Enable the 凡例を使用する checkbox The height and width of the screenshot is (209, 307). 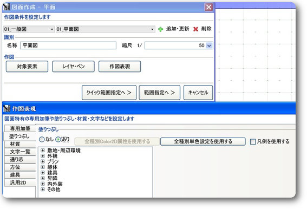[253, 141]
